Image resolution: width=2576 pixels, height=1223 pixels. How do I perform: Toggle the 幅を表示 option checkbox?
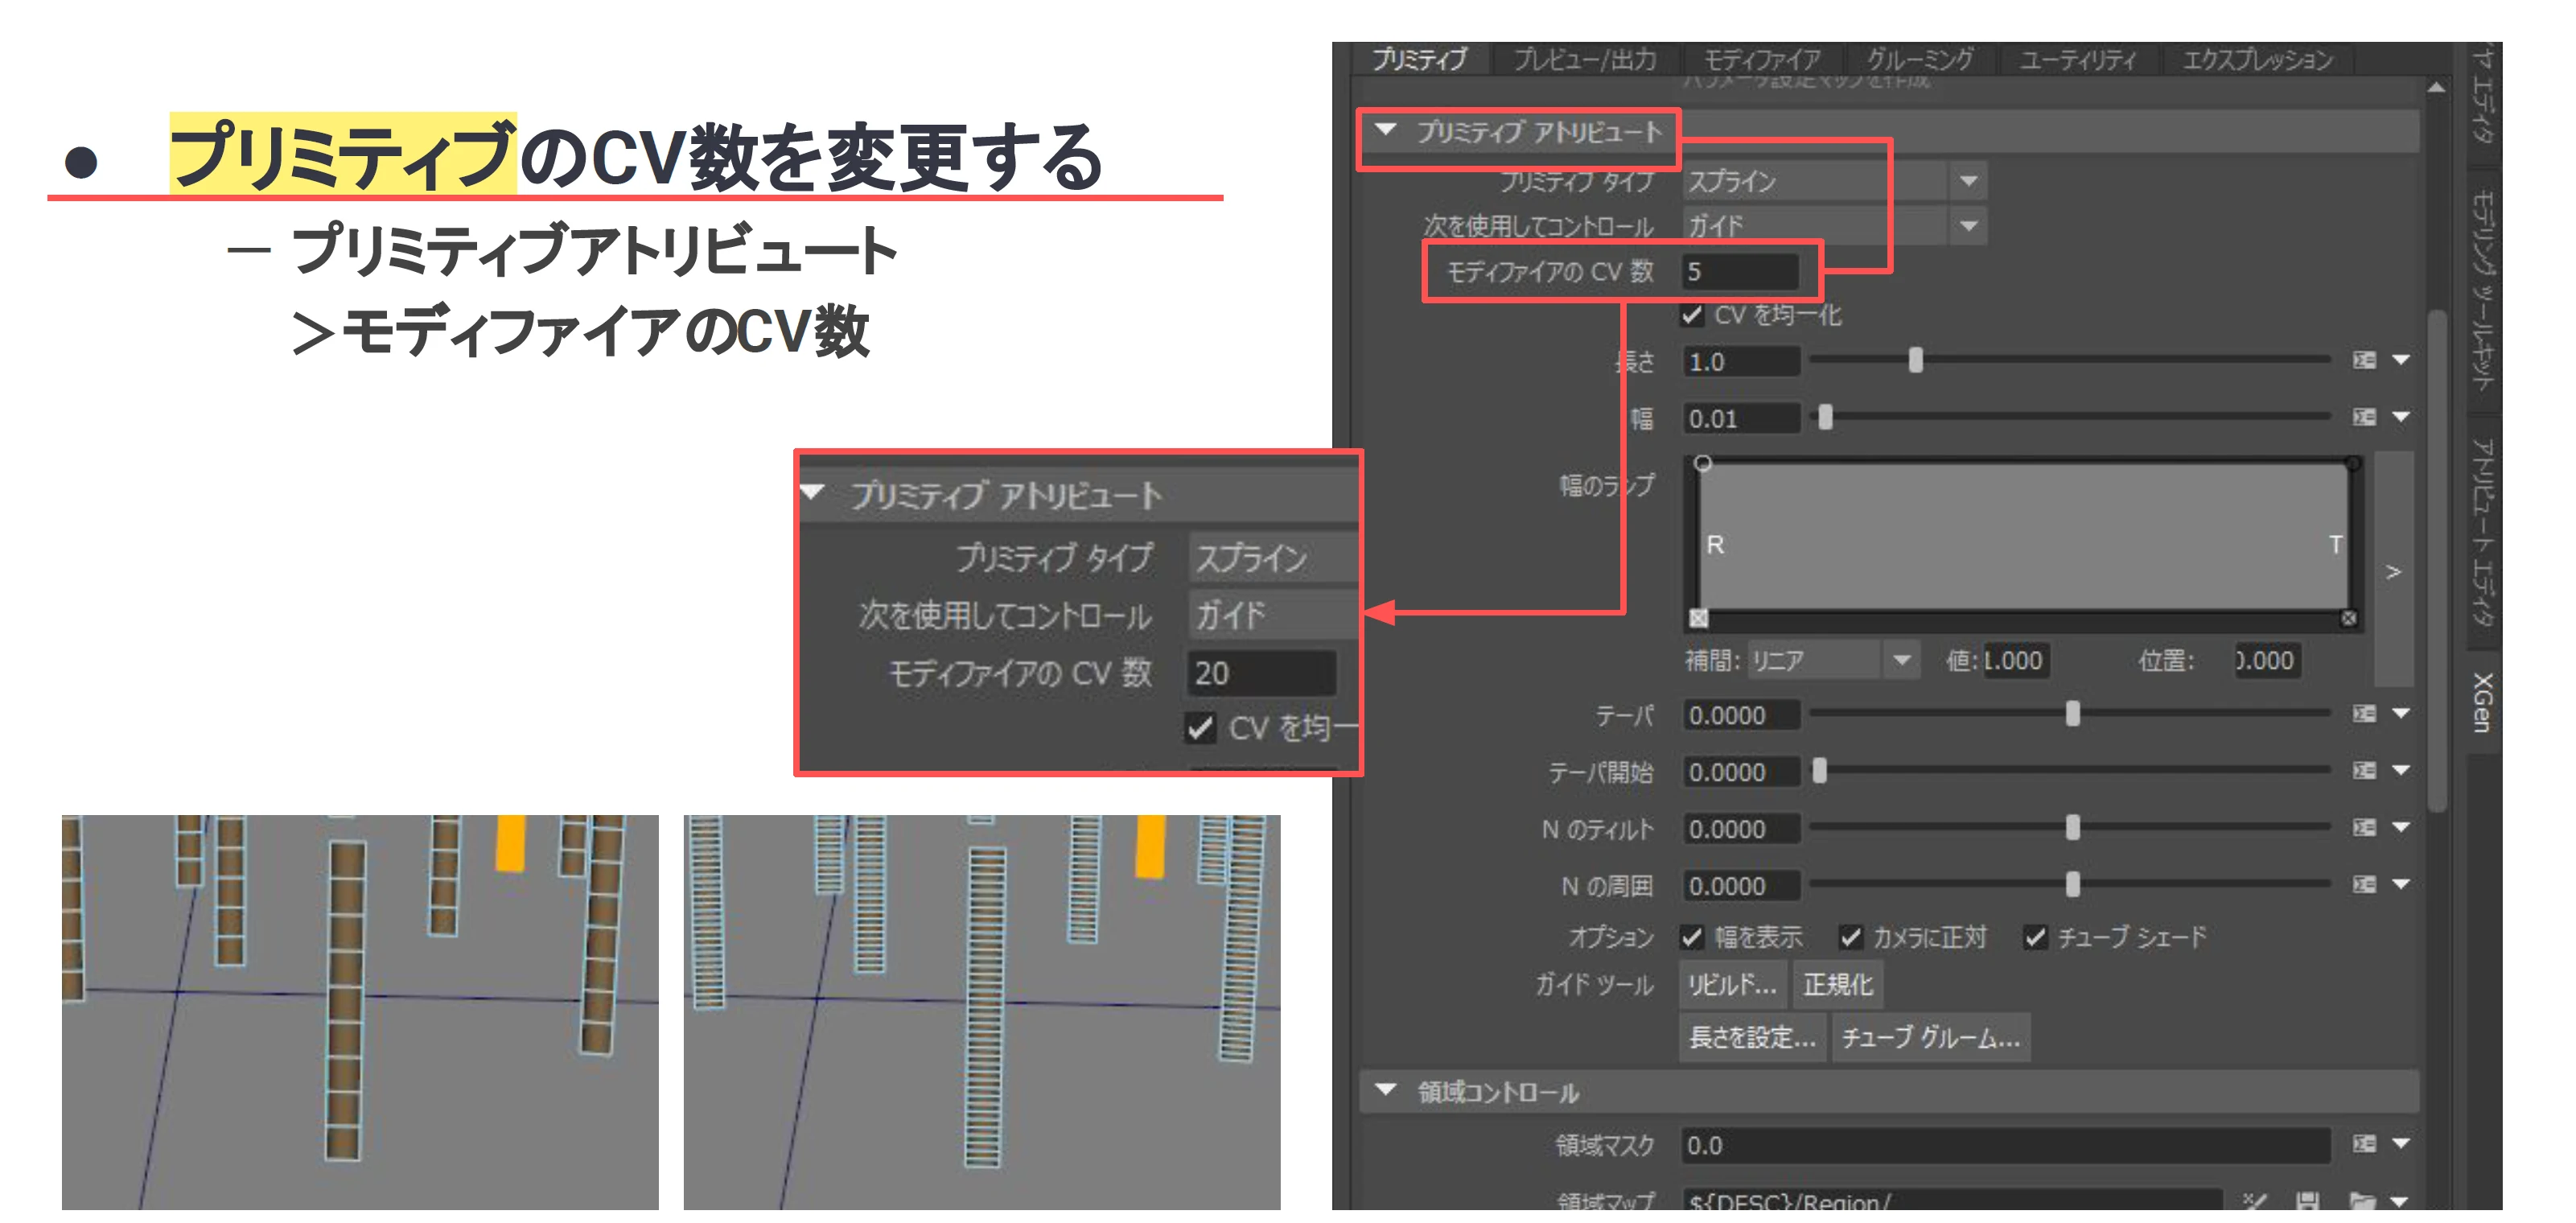[1692, 937]
